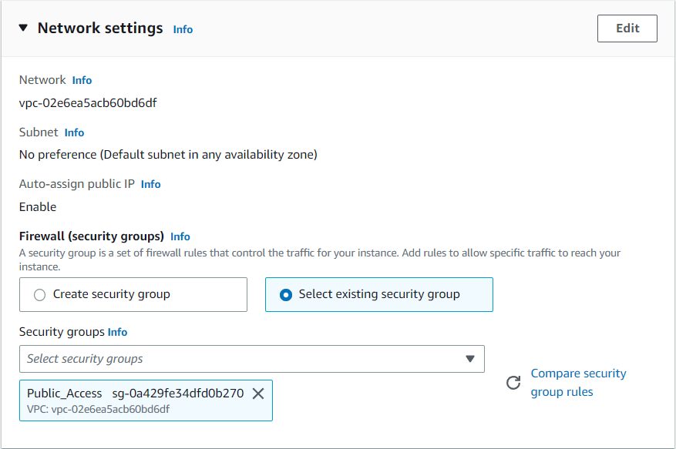This screenshot has width=676, height=449.
Task: Open Info for Firewall security groups
Action: pyautogui.click(x=180, y=236)
